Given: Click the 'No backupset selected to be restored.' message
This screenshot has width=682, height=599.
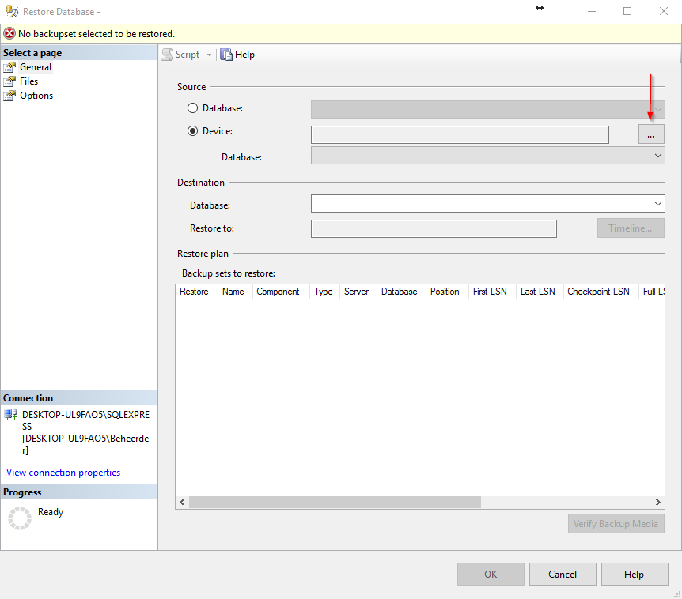Looking at the screenshot, I should [x=97, y=34].
